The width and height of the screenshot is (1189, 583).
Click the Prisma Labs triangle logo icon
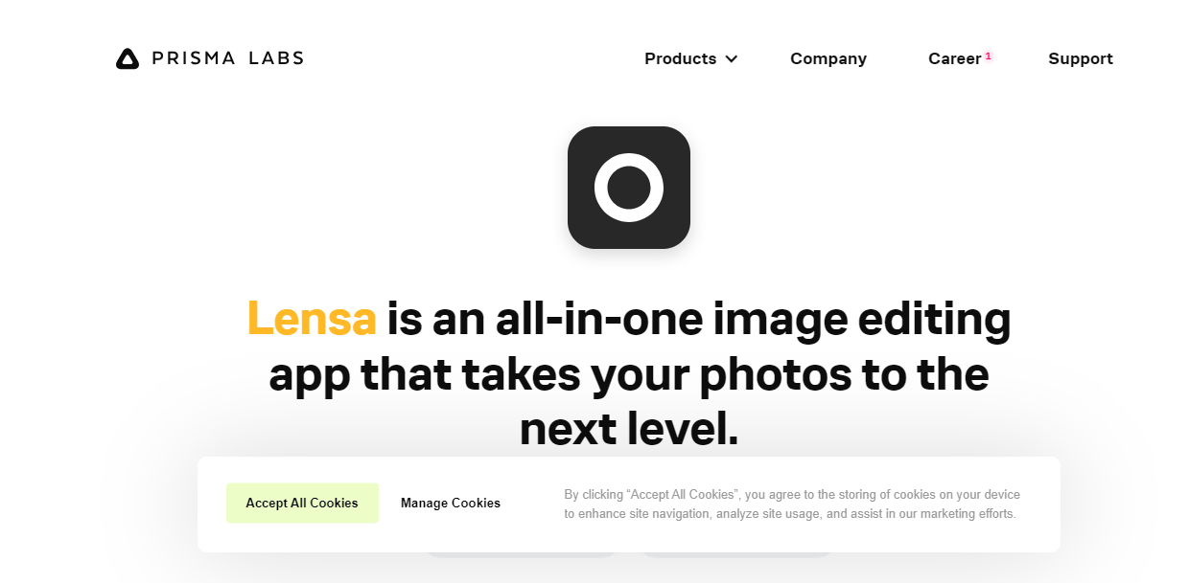[128, 58]
